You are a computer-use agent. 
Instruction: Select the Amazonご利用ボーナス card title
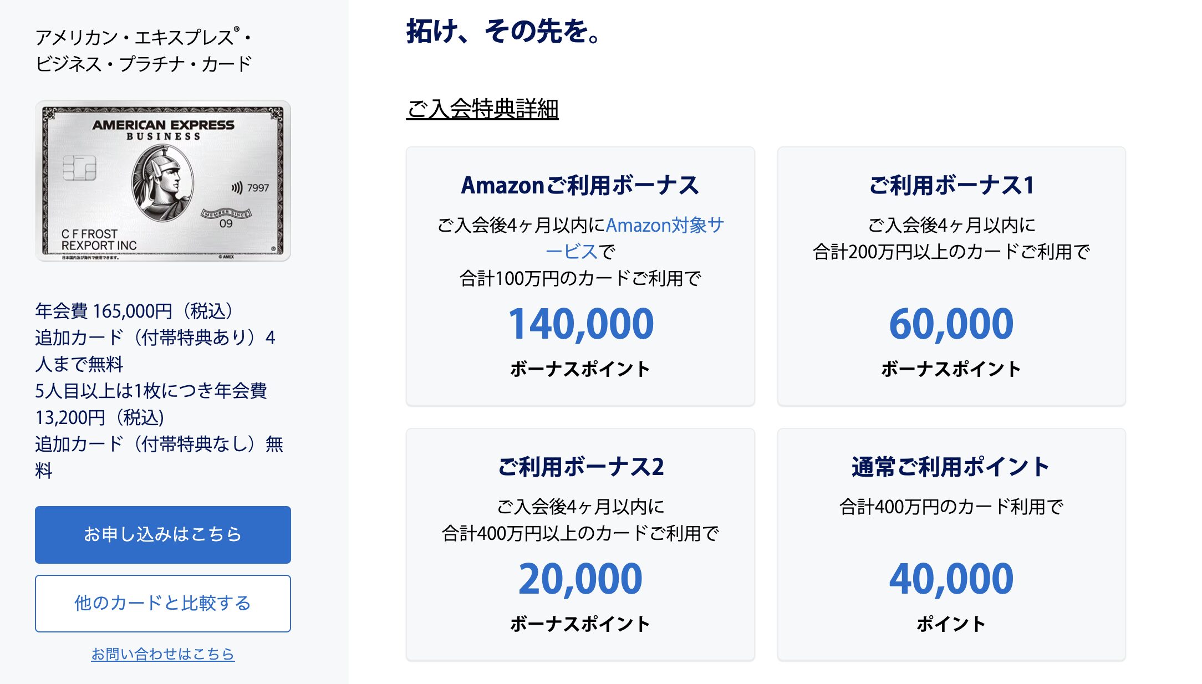pyautogui.click(x=580, y=185)
